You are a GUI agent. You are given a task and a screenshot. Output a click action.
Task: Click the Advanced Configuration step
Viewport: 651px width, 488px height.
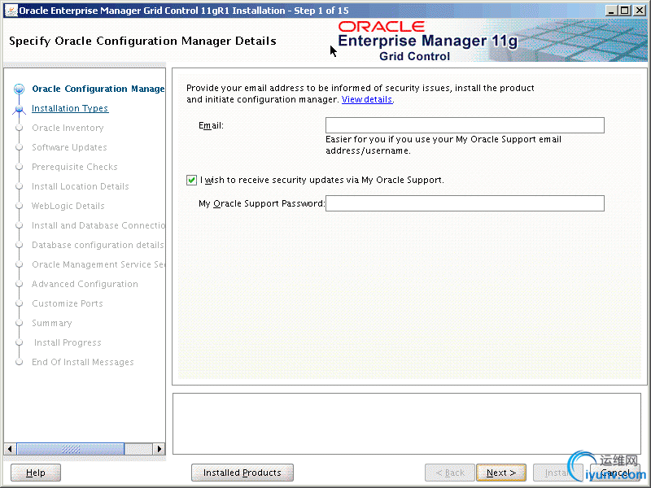point(85,284)
